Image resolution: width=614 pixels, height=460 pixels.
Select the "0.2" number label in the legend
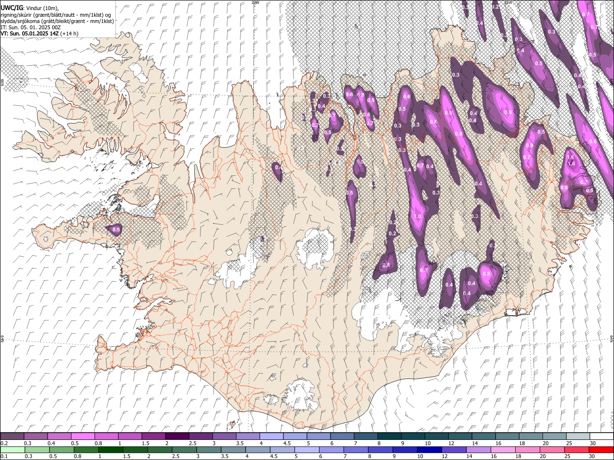point(4,443)
